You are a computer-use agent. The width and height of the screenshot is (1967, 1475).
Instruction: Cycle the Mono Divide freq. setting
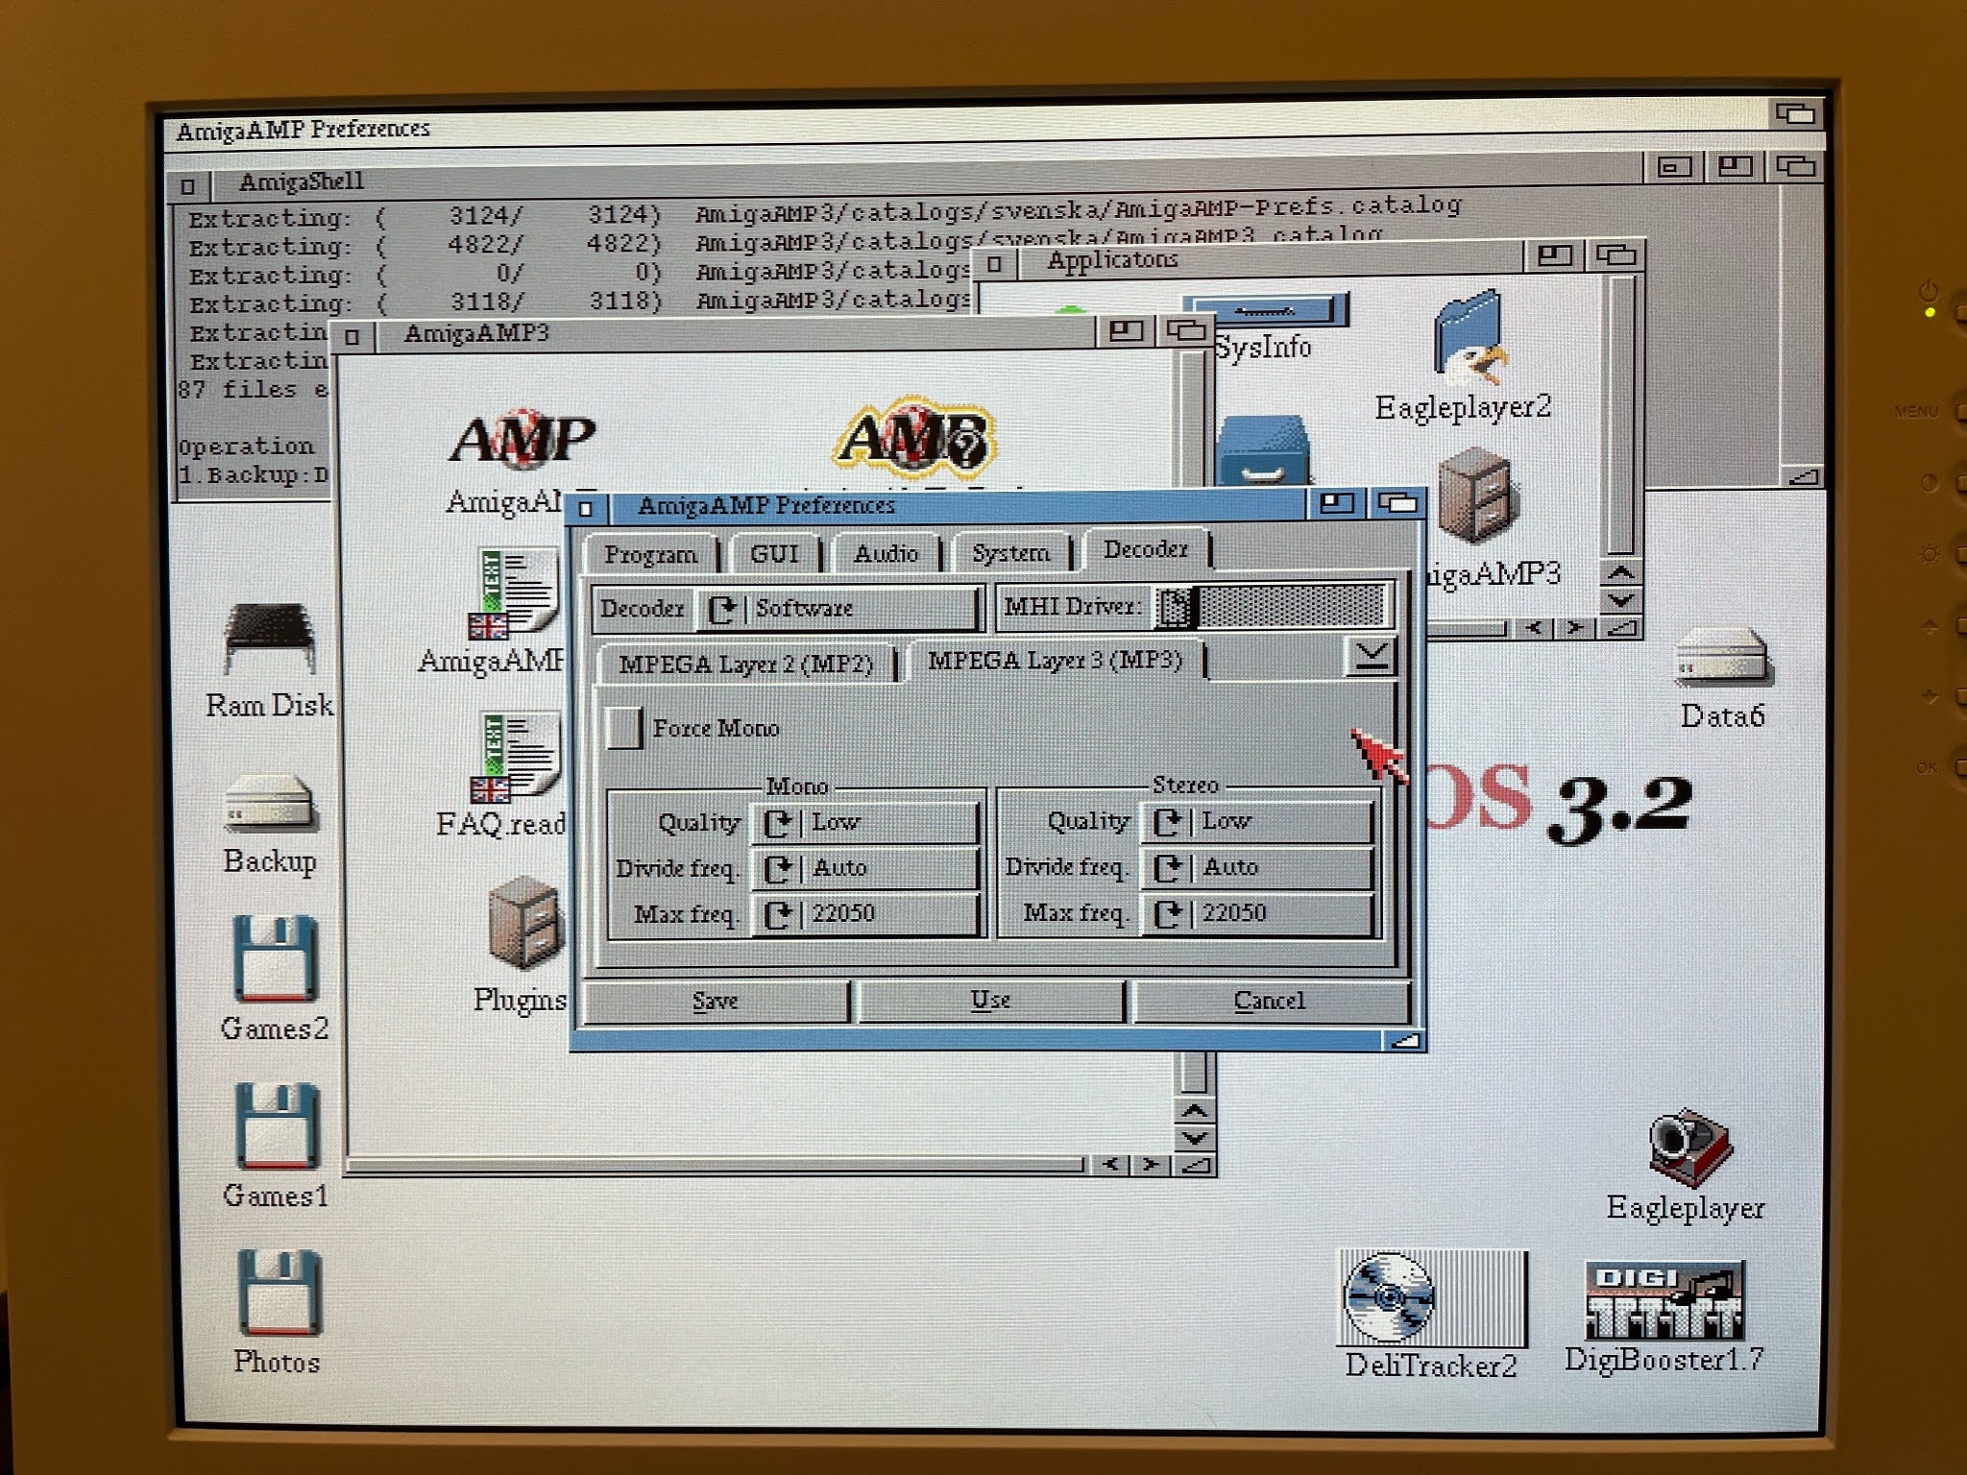coord(864,868)
